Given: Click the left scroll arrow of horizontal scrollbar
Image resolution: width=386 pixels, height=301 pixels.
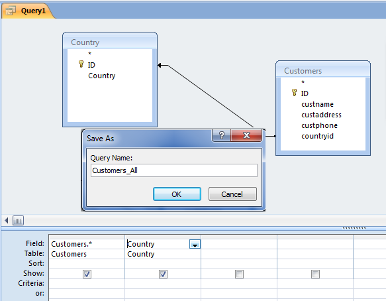Looking at the screenshot, I should click(x=7, y=220).
